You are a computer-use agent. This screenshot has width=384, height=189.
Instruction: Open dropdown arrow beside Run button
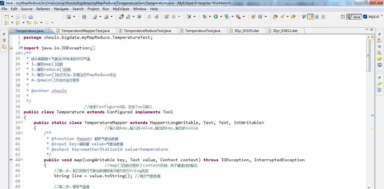tap(221, 17)
